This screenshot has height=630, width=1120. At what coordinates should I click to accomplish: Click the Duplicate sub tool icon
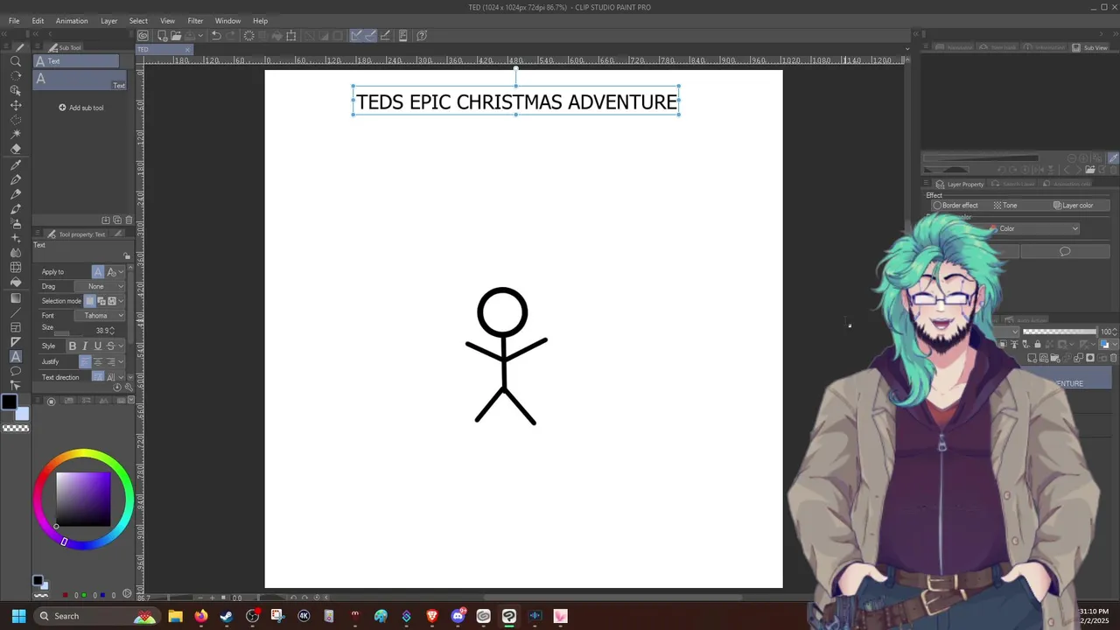pyautogui.click(x=117, y=220)
